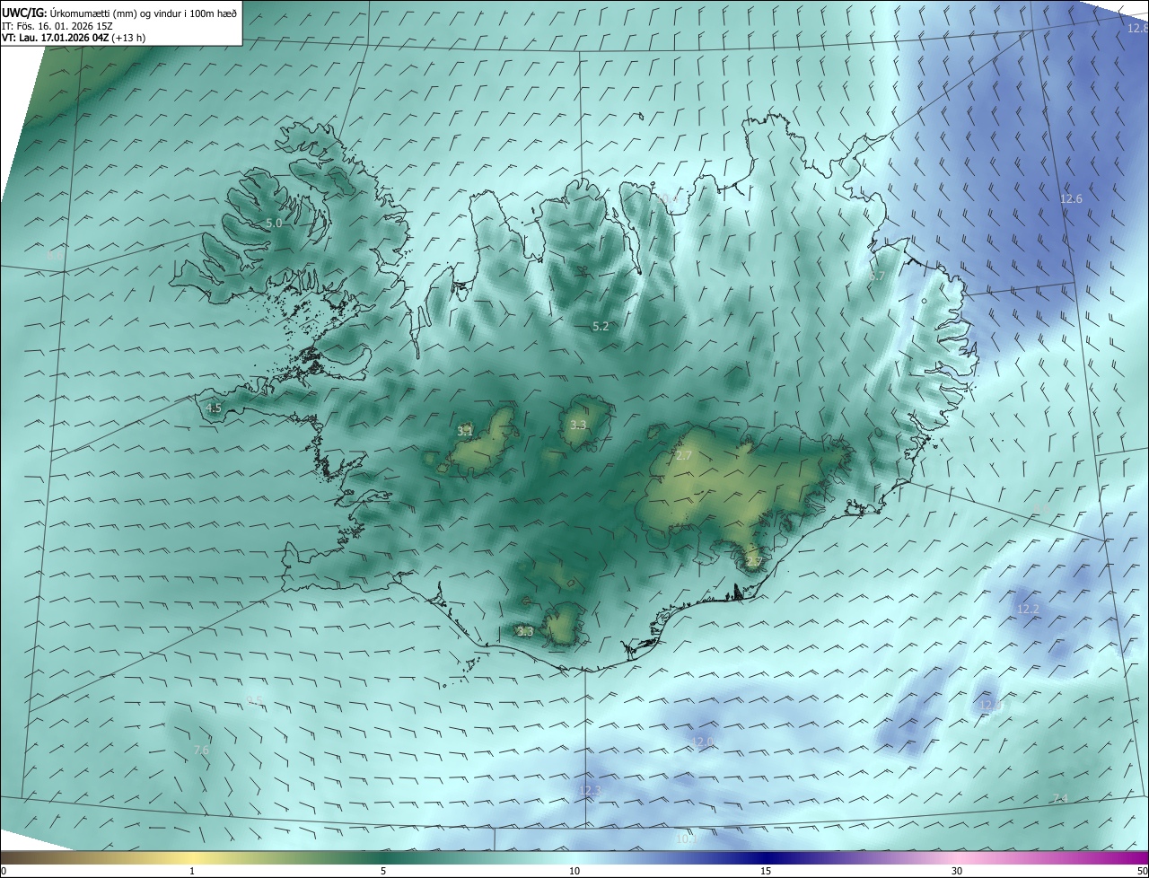Screen dimensions: 1149x878
Task: Click the 'VT: Lau. 17.01.2026 04Z (+13 h)' line
Action: 74,38
